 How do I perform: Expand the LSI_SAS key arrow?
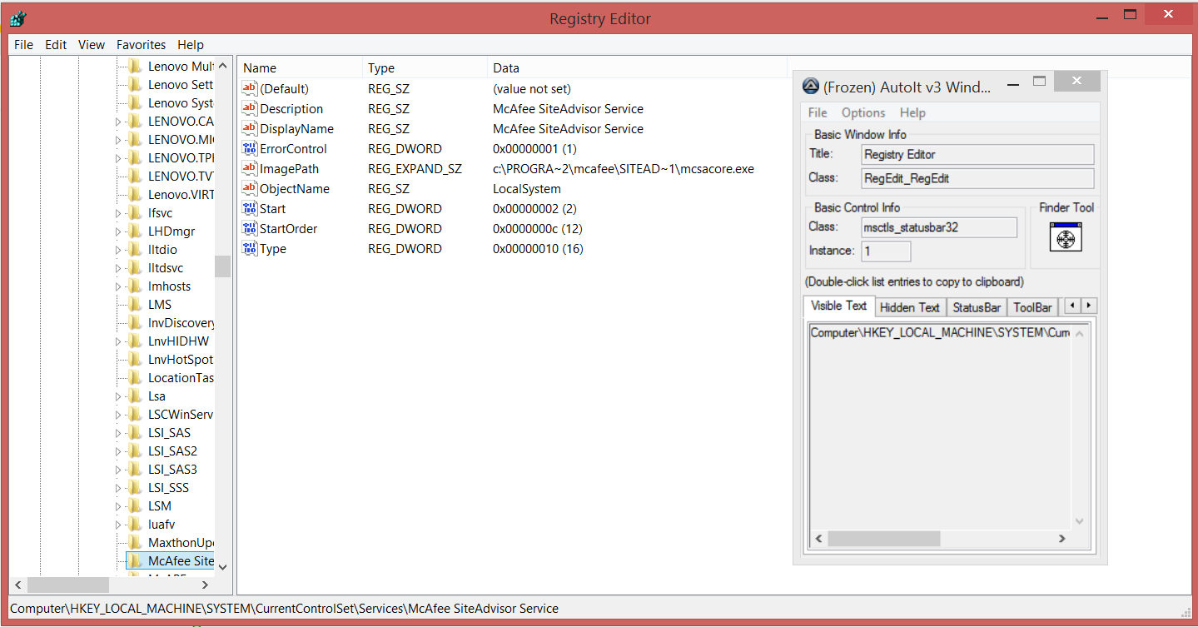click(x=117, y=433)
